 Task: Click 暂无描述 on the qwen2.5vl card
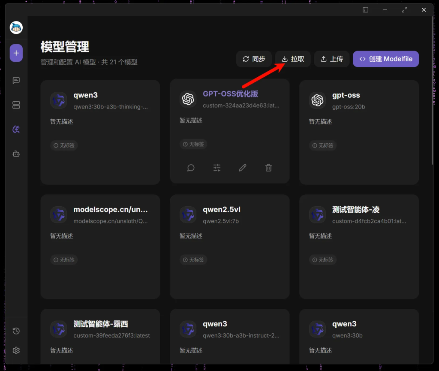(x=191, y=236)
